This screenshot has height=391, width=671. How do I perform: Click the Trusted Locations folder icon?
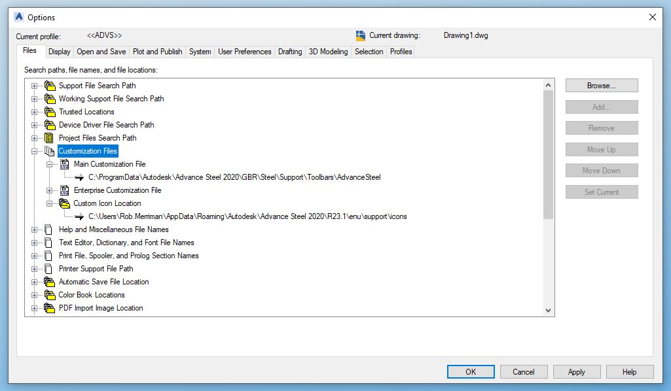pos(50,112)
